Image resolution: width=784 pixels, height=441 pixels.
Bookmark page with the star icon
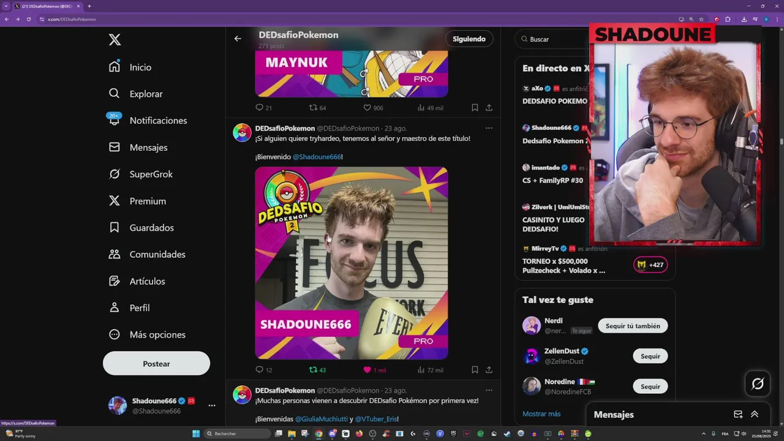pos(702,19)
